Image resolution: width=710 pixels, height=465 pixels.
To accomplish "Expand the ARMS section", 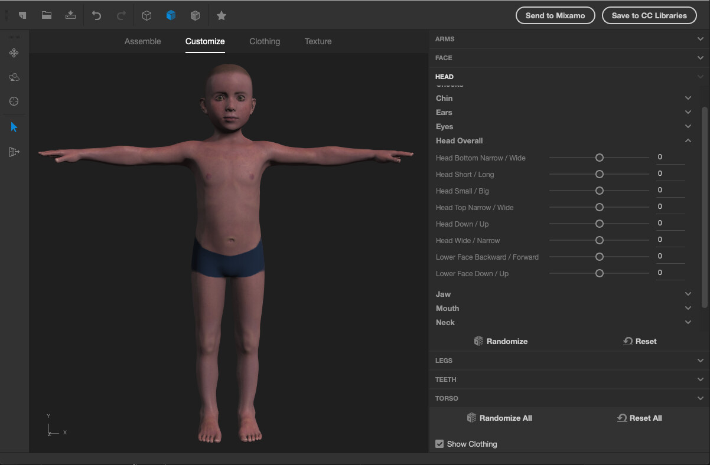I will point(569,39).
